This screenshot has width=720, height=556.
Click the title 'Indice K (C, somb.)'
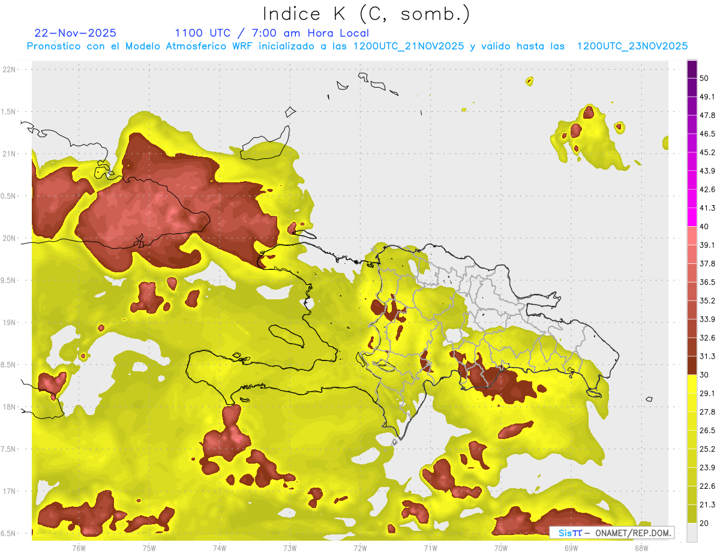367,14
